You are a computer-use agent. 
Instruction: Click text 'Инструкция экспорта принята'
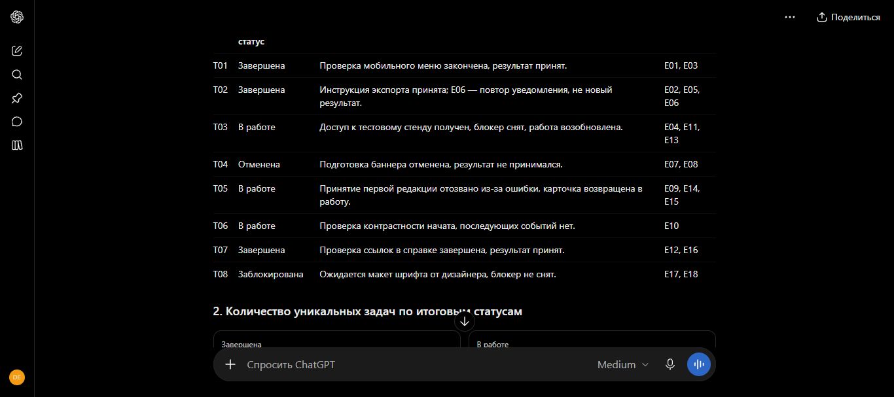pyautogui.click(x=384, y=90)
